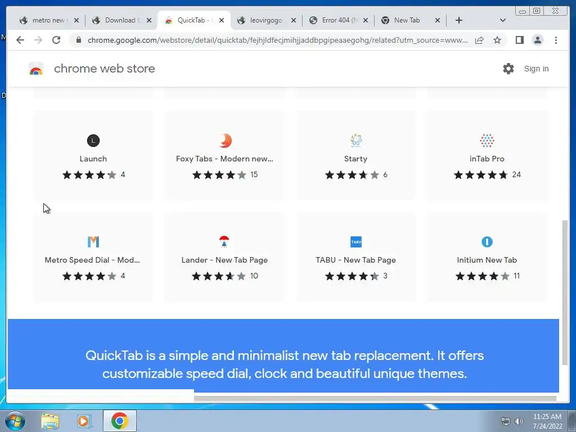Open the Chrome side panel
The width and height of the screenshot is (576, 432).
click(519, 40)
